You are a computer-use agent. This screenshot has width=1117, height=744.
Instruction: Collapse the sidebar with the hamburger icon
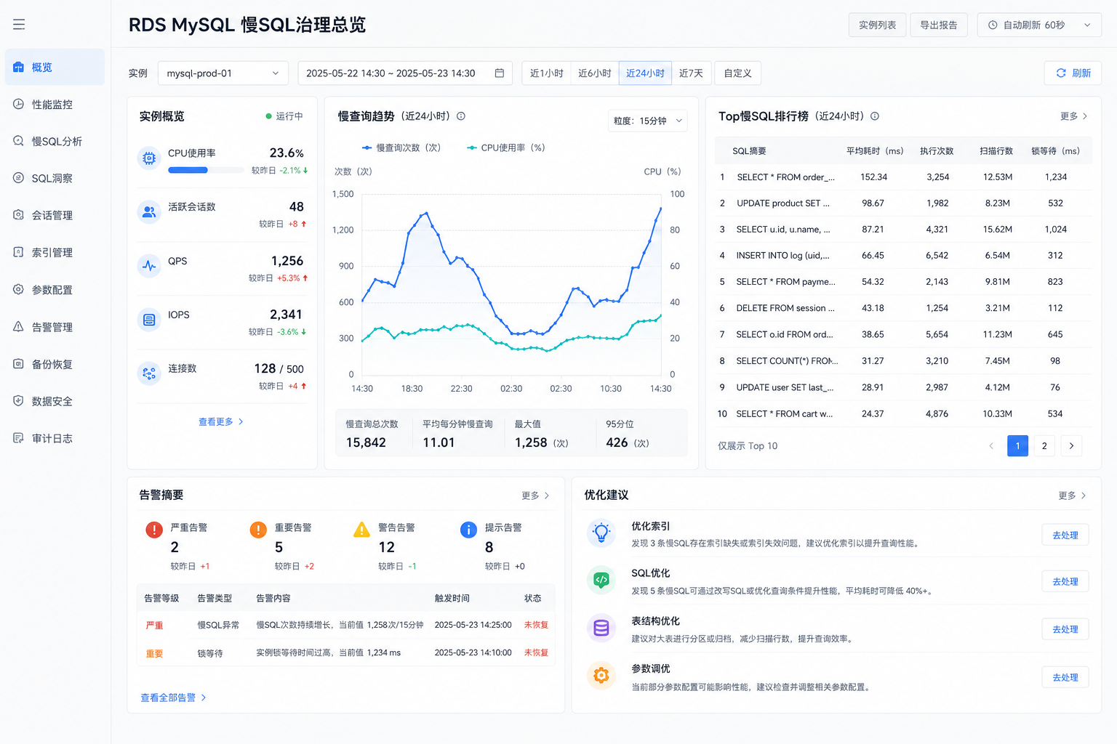pos(19,25)
